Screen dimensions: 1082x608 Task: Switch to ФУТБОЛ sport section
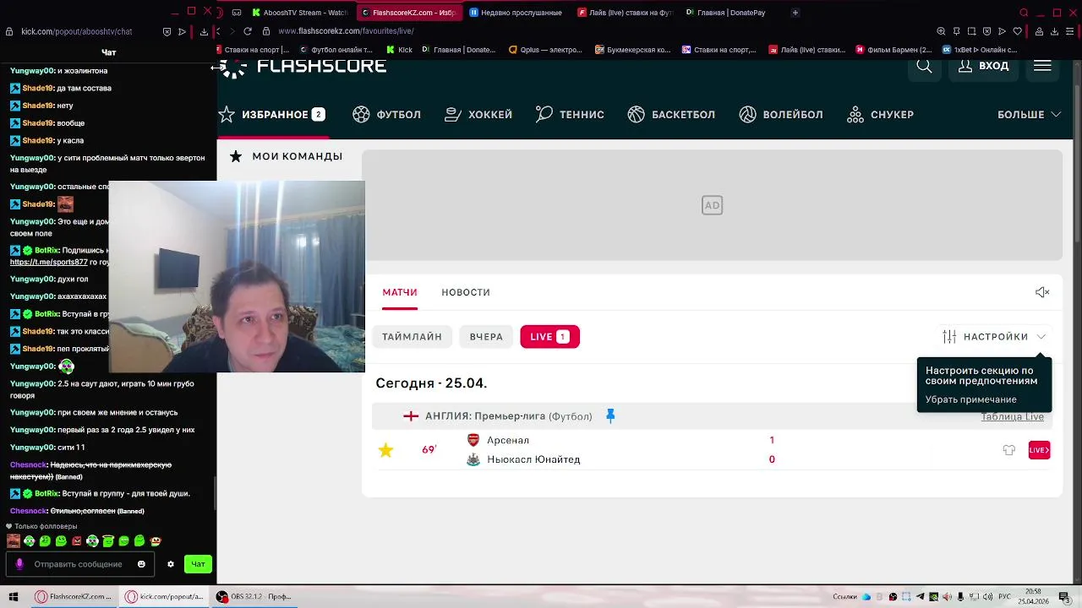click(386, 115)
